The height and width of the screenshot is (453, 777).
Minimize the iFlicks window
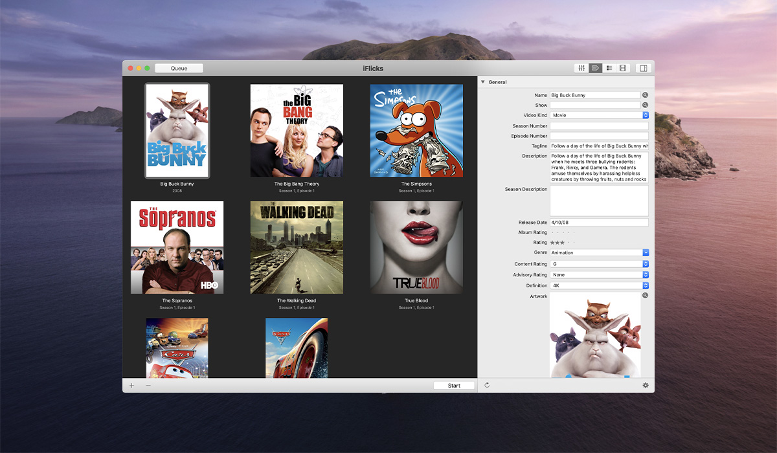click(139, 68)
